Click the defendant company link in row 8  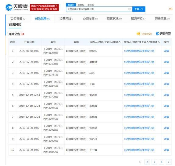click(x=139, y=128)
